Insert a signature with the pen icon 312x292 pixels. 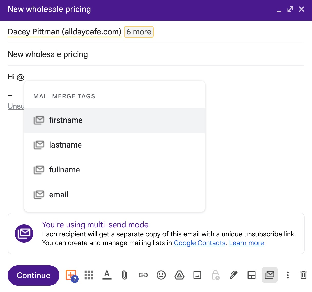pos(233,275)
